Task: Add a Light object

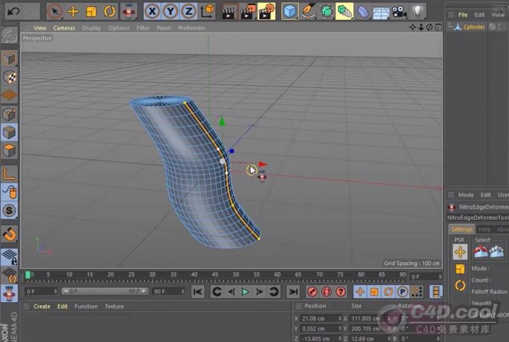Action: pyautogui.click(x=418, y=11)
